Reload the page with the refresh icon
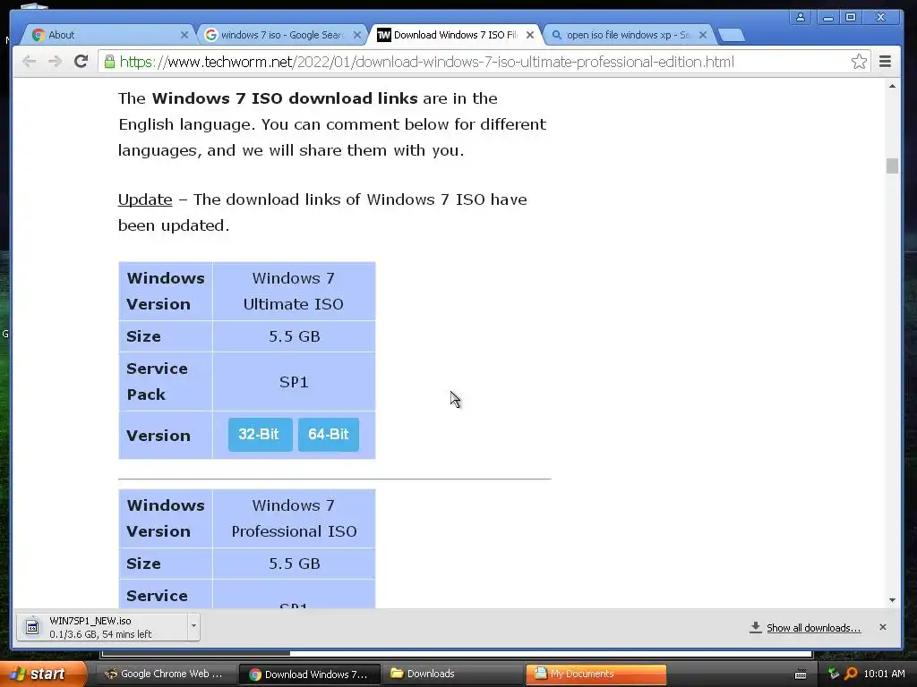This screenshot has height=687, width=917. point(81,61)
